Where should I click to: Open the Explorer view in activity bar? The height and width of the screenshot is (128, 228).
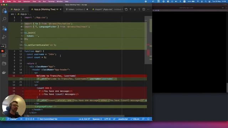(4, 11)
